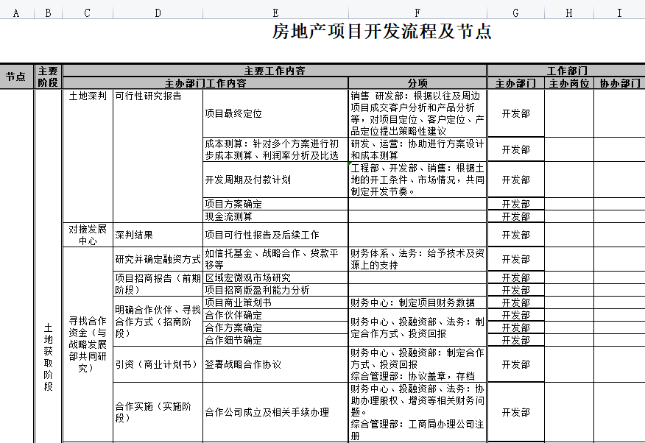Select column I header
The height and width of the screenshot is (443, 645).
(619, 13)
